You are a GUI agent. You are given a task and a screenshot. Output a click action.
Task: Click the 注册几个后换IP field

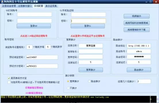[144, 81]
